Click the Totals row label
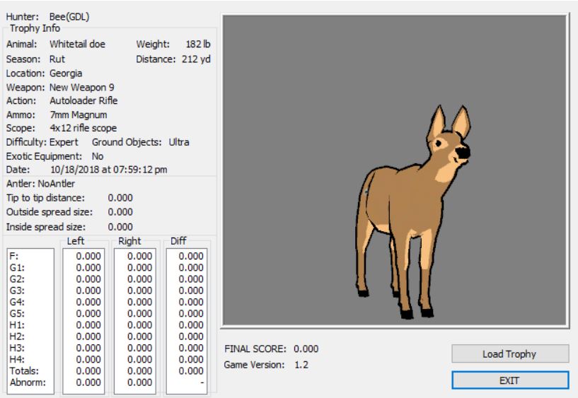Image resolution: width=578 pixels, height=398 pixels. pyautogui.click(x=21, y=370)
